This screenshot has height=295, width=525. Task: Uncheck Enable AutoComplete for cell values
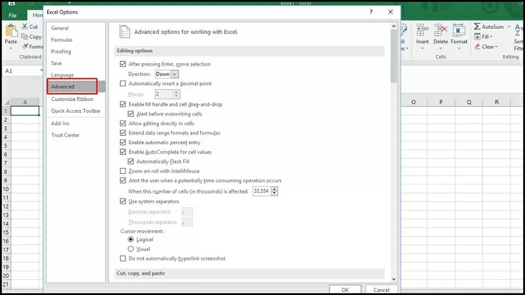(x=123, y=152)
